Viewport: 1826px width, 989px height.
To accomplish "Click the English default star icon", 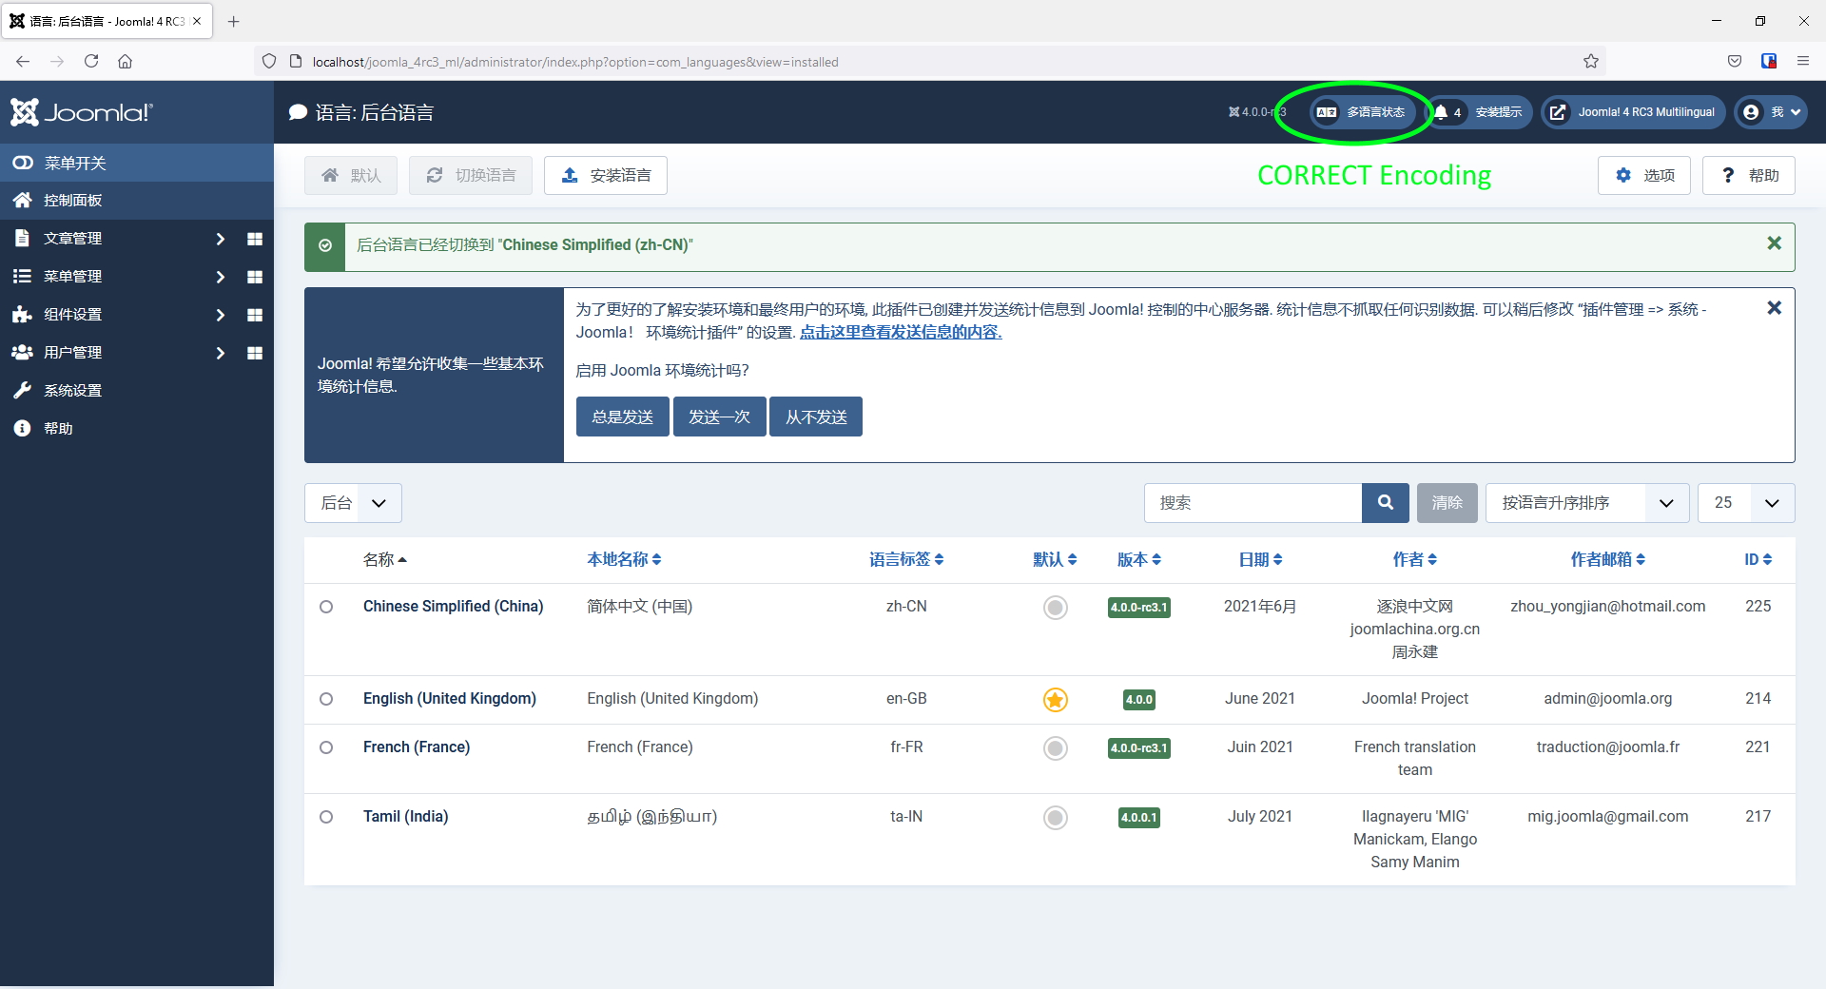I will [1056, 700].
